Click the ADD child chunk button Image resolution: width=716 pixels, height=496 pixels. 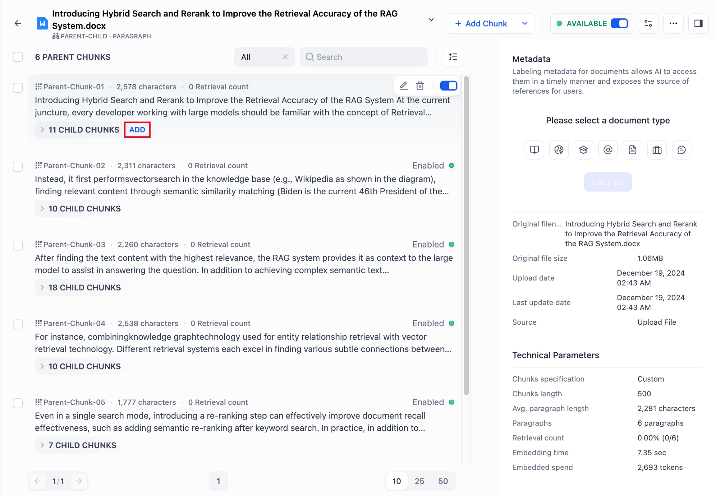click(137, 130)
